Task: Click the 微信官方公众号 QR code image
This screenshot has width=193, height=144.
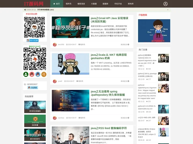Action: click(x=35, y=59)
